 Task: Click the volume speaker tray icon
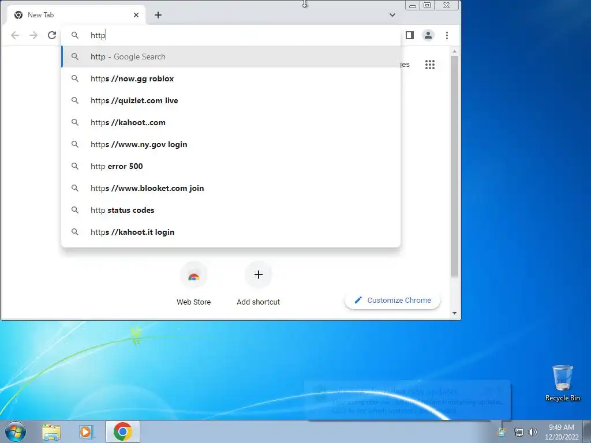[x=532, y=432]
